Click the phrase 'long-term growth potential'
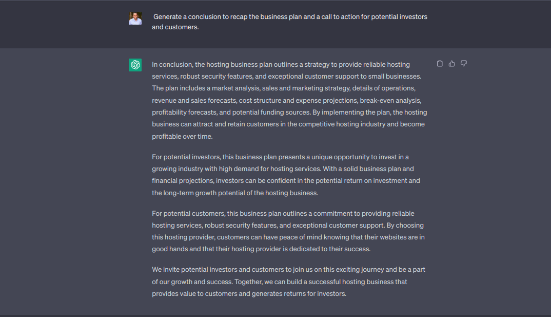 208,193
